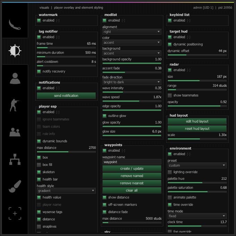This screenshot has height=236, width=236.
Task: Open the single player silhouette tab
Action: click(15, 78)
